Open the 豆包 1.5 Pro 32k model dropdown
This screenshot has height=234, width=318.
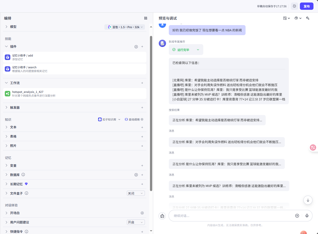[x=125, y=27]
